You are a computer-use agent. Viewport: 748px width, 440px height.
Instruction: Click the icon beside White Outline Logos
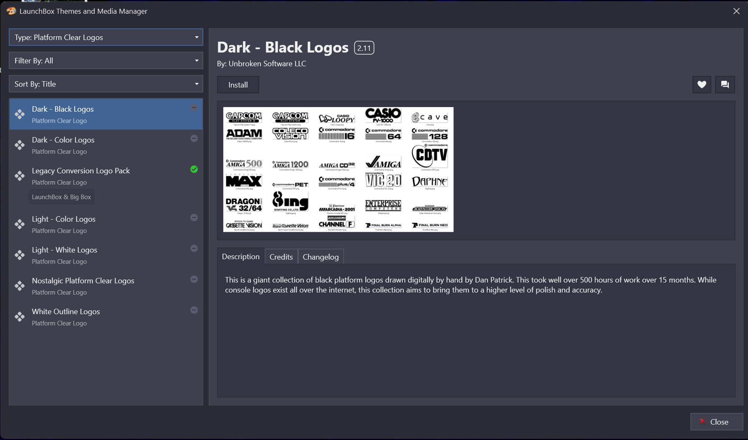pyautogui.click(x=20, y=317)
